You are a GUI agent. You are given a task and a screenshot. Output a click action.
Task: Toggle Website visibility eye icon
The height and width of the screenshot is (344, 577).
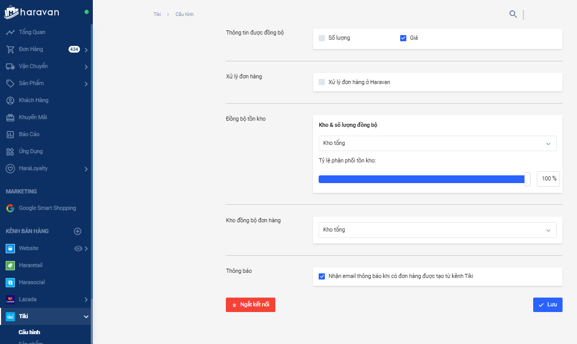point(78,249)
